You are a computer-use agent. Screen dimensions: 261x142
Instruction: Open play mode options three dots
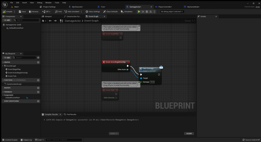click(x=154, y=12)
